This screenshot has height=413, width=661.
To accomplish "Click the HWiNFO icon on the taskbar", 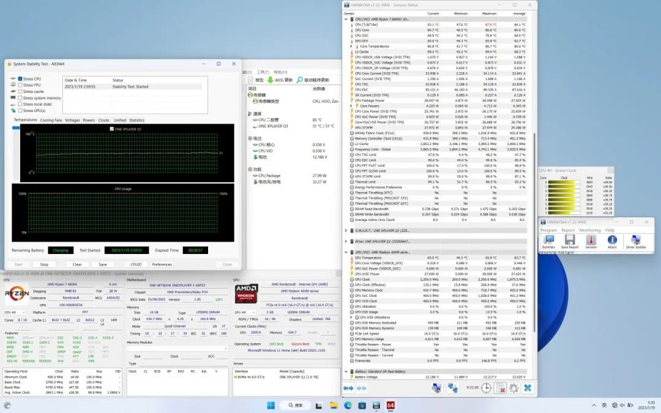I will tap(376, 406).
